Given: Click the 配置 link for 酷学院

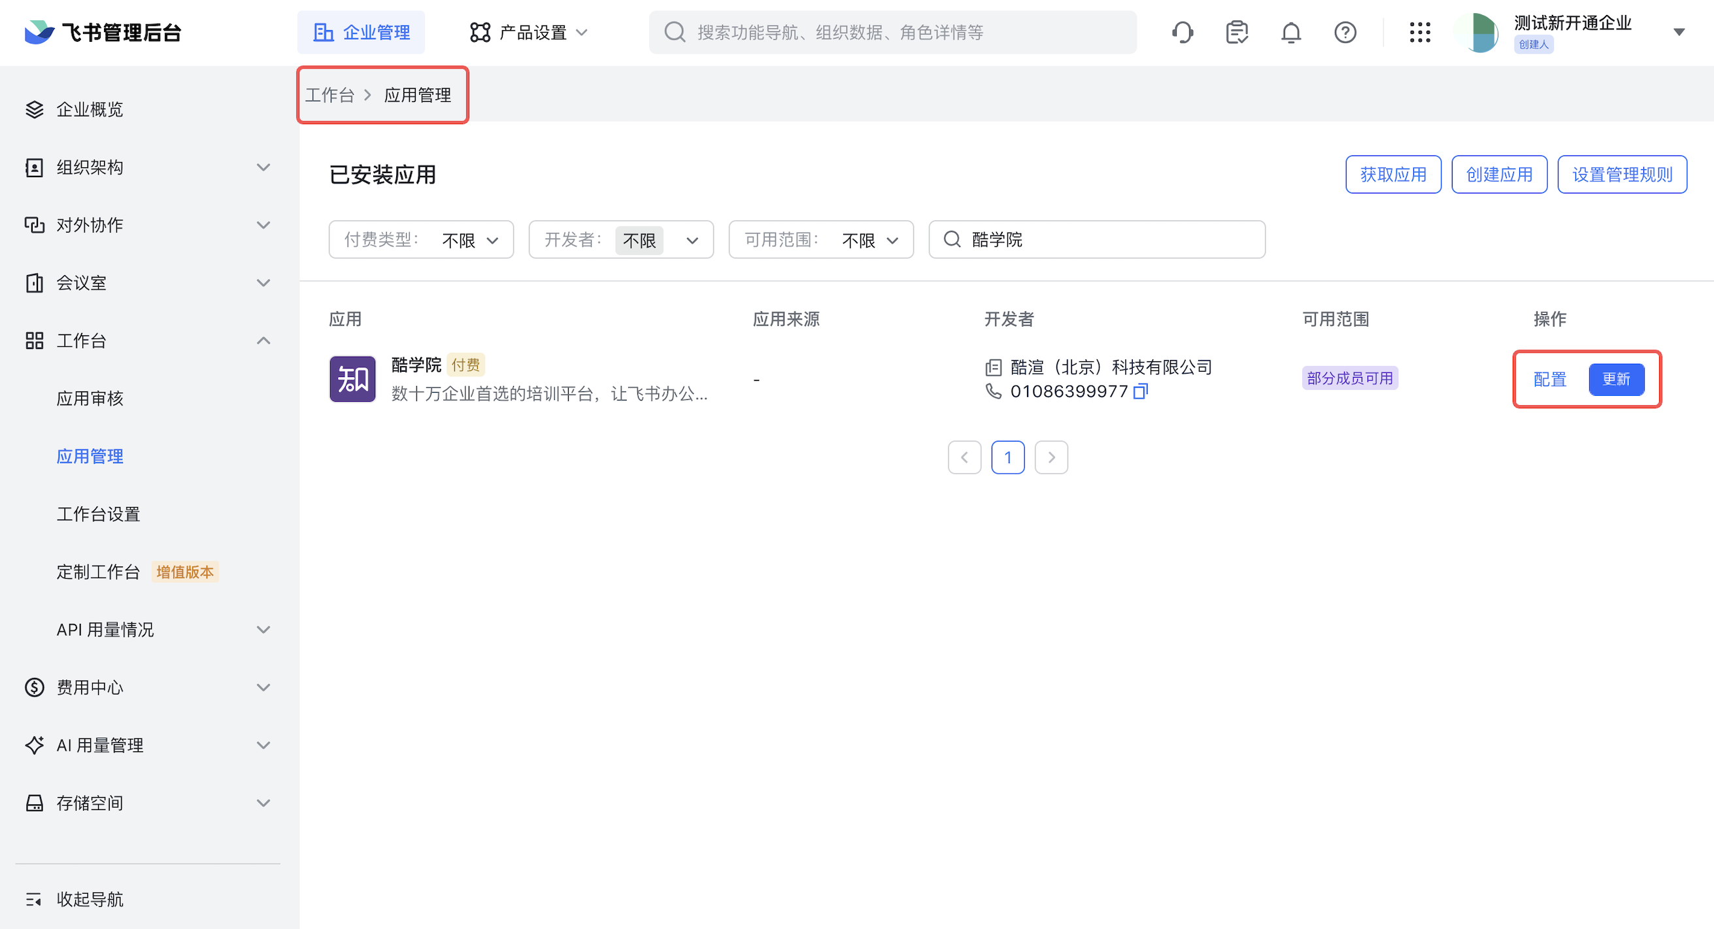Looking at the screenshot, I should click(1550, 379).
